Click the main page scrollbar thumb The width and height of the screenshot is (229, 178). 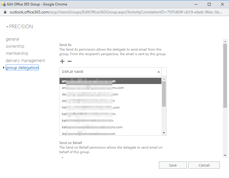pyautogui.click(x=225, y=76)
